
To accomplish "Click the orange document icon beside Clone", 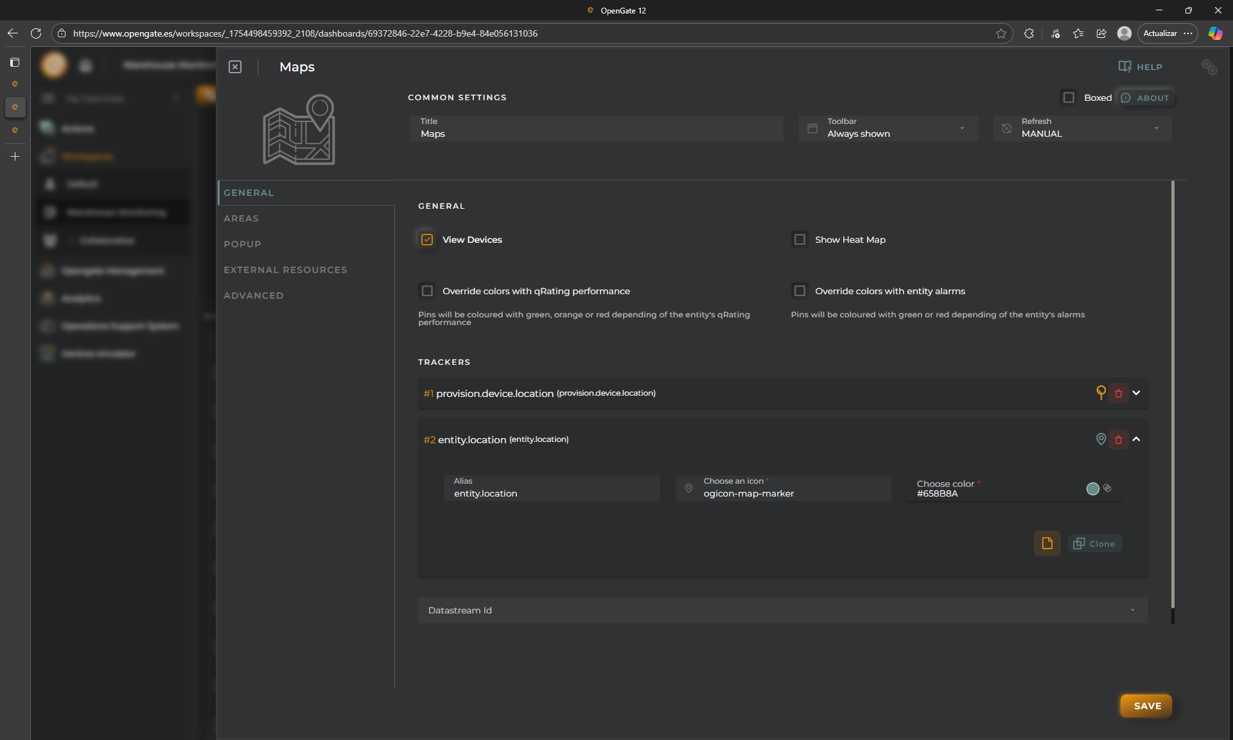I will tap(1047, 543).
